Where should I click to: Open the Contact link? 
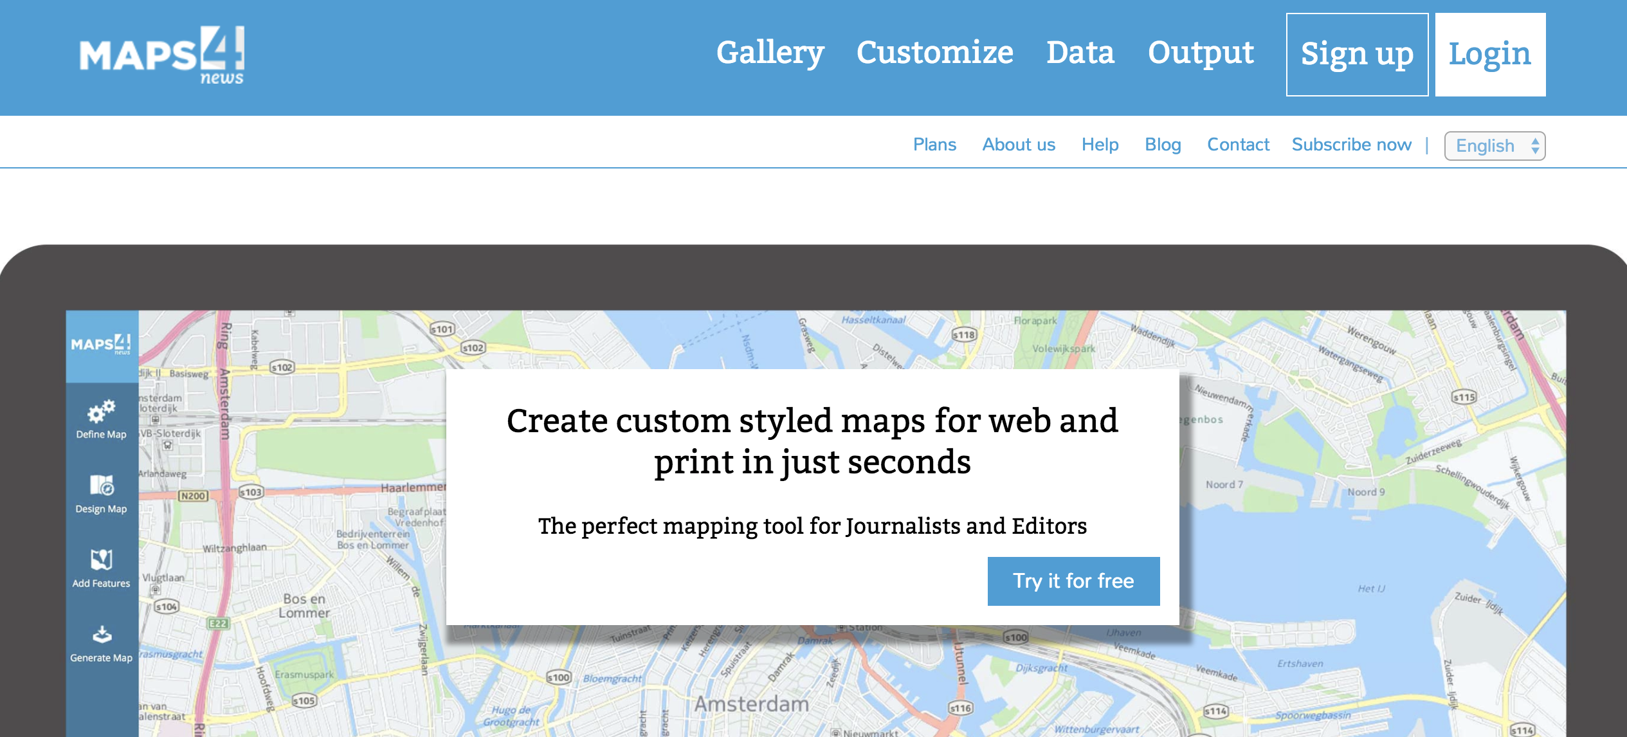1238,145
